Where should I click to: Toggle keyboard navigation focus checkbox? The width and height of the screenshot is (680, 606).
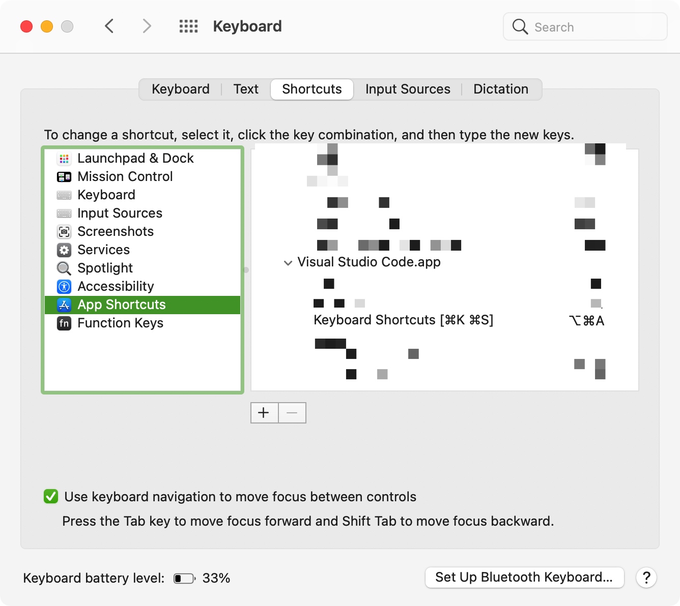(51, 496)
